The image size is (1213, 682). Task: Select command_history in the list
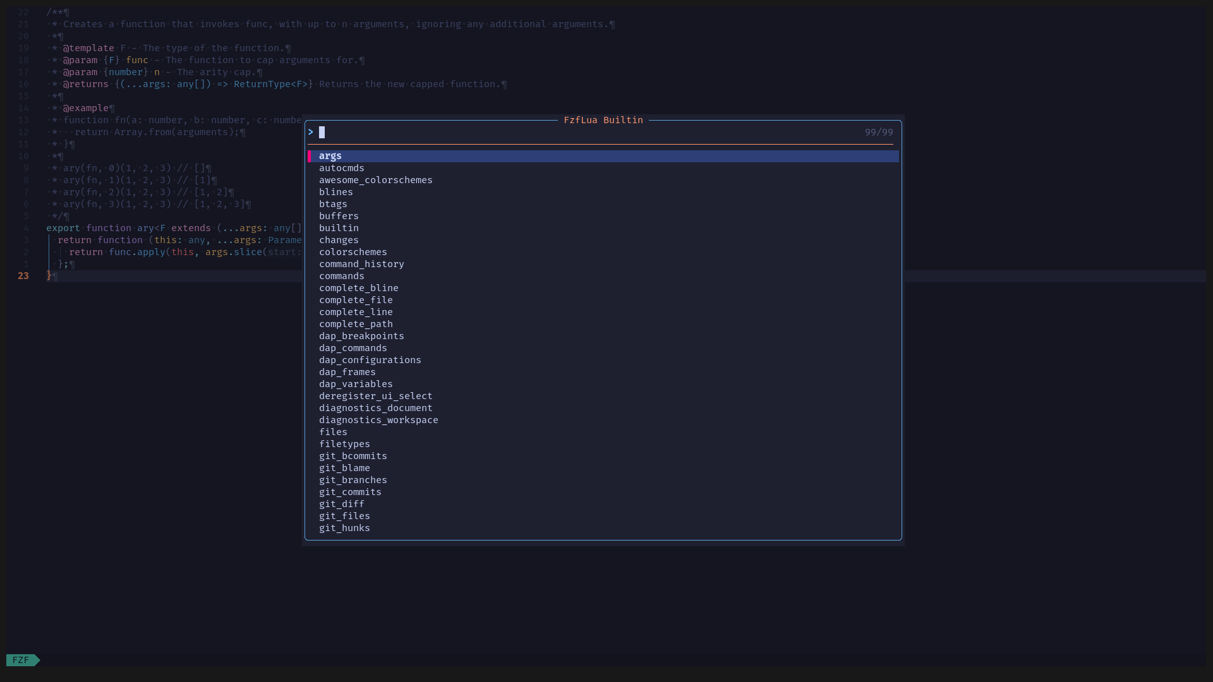tap(361, 264)
